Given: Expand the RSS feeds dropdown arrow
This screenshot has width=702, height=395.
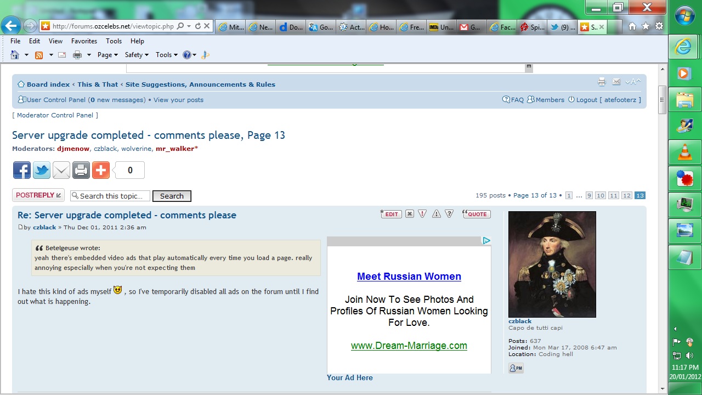Looking at the screenshot, I should 51,55.
